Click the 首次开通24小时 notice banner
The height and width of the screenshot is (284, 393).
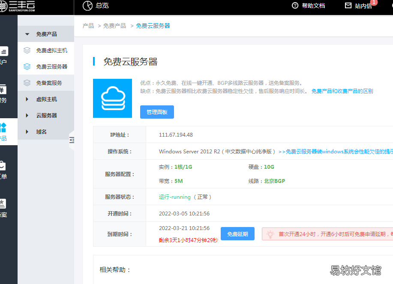coord(327,234)
